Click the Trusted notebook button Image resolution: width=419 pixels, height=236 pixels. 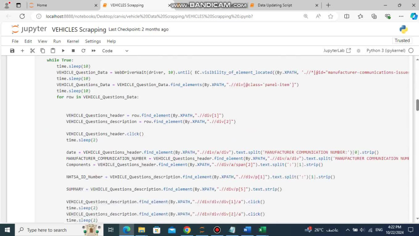click(402, 41)
